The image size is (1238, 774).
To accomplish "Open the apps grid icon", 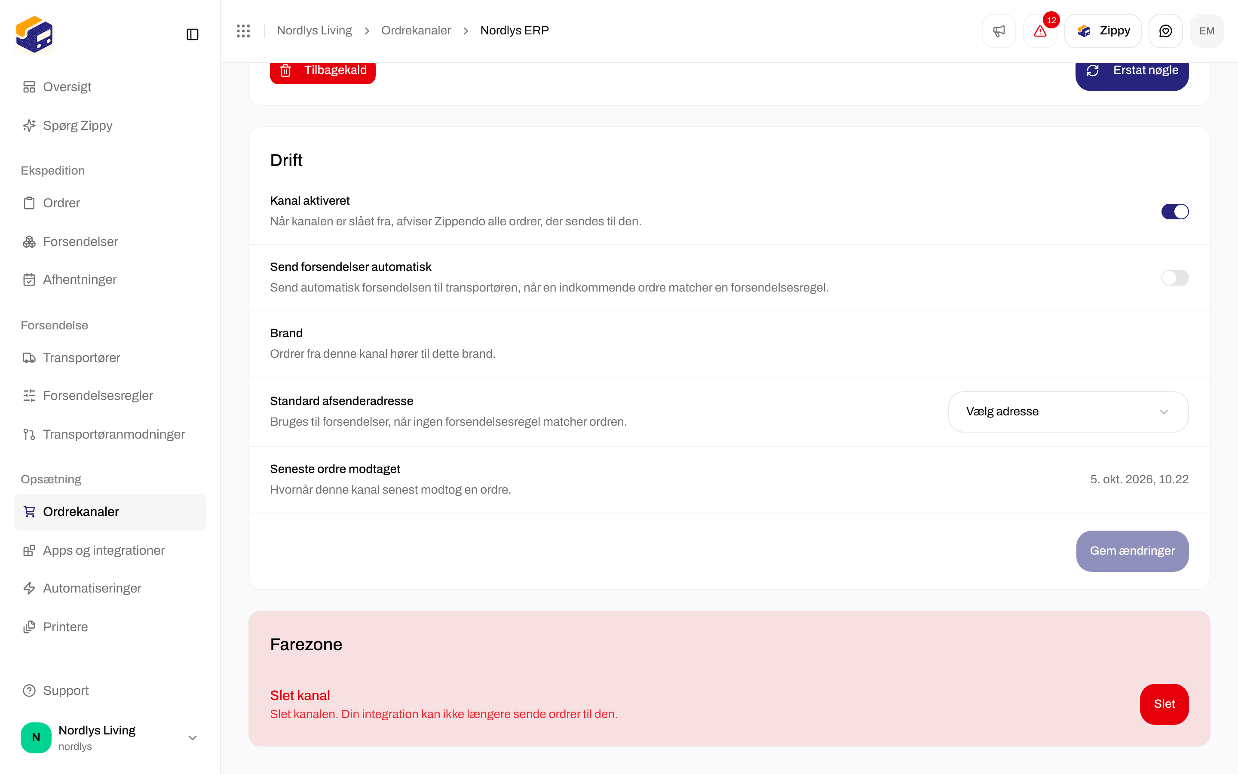I will pyautogui.click(x=243, y=31).
